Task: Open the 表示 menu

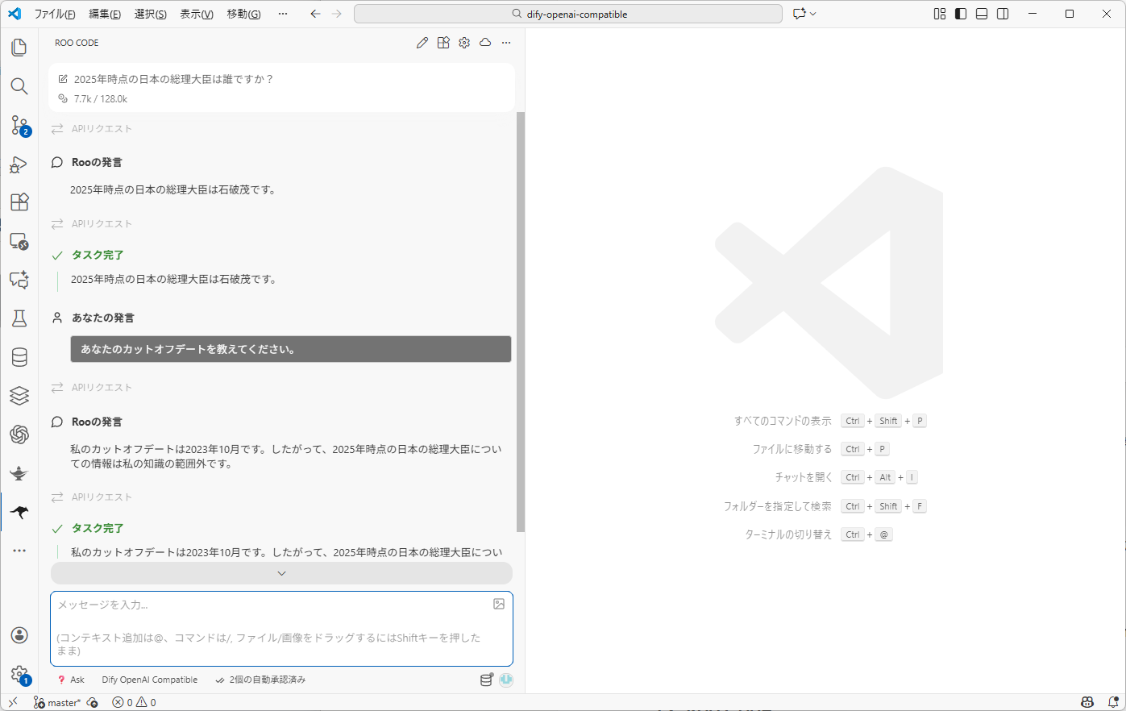Action: [x=196, y=13]
